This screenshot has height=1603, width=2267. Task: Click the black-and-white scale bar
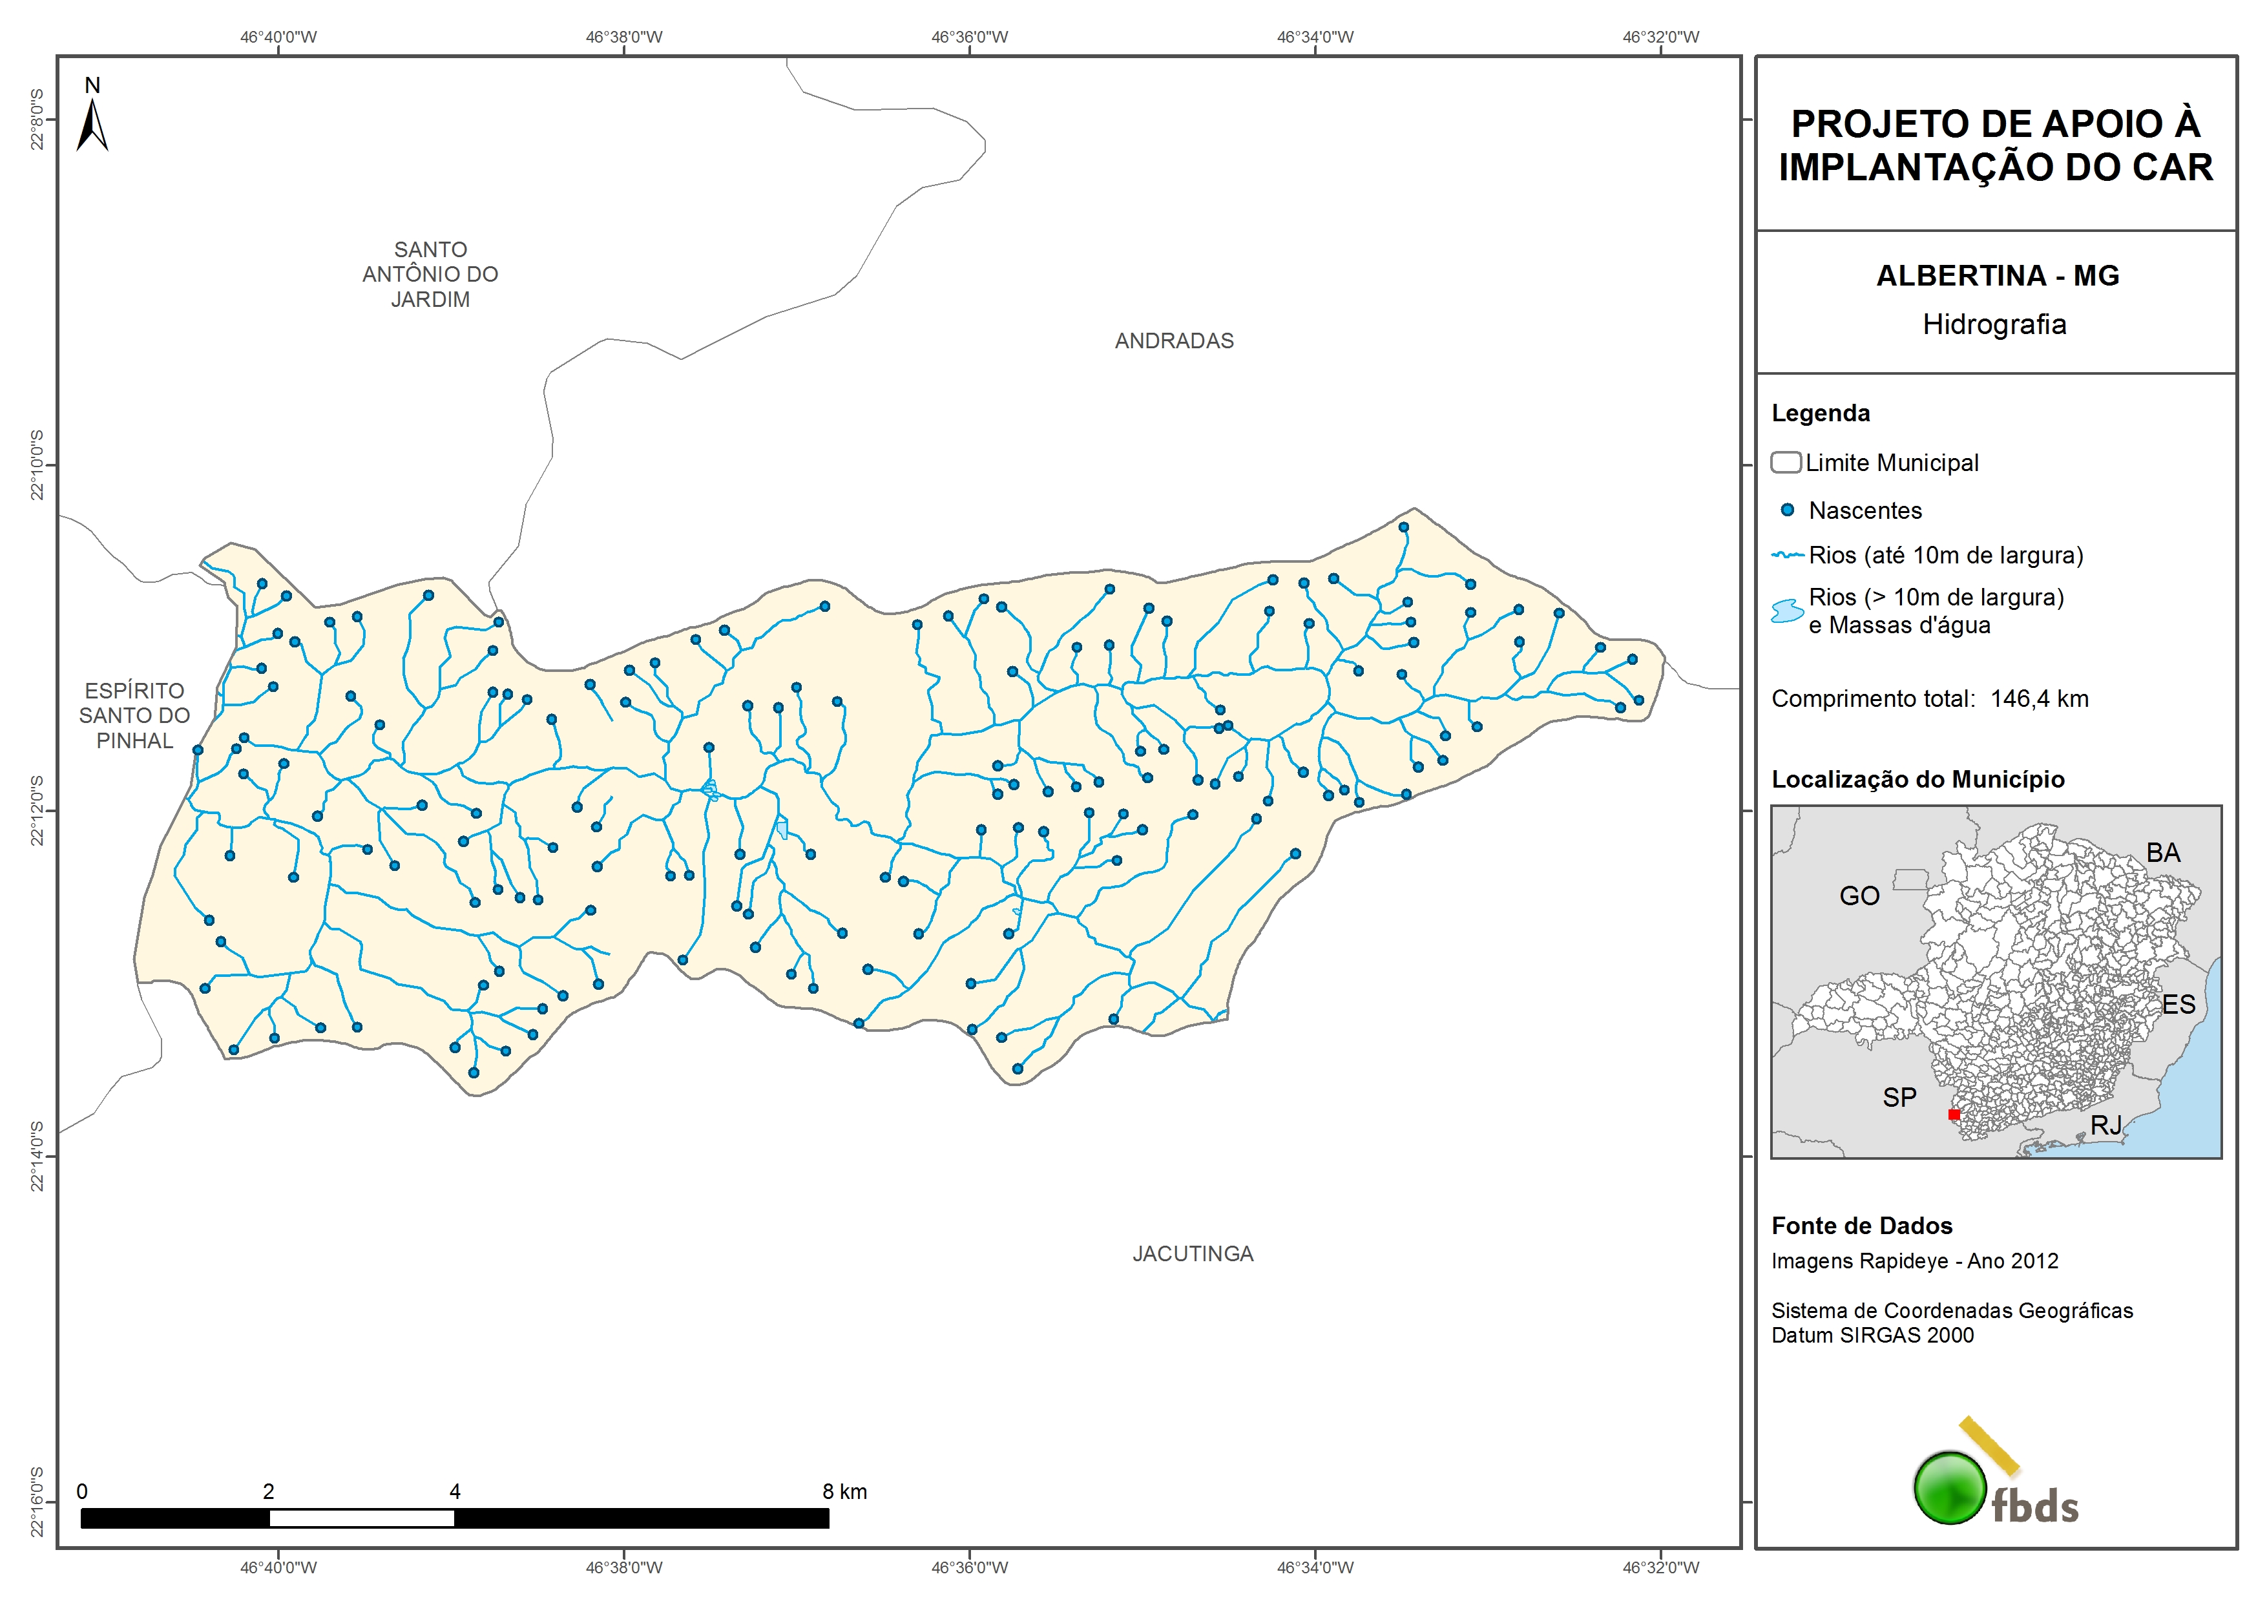click(x=454, y=1518)
